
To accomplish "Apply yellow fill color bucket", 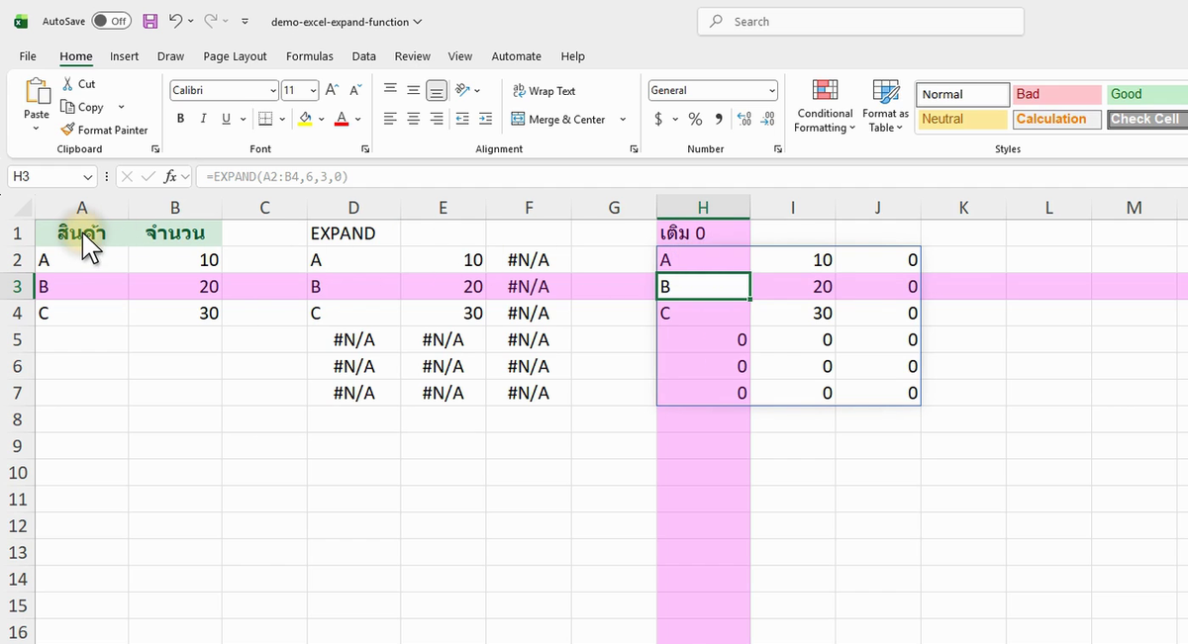I will (305, 119).
